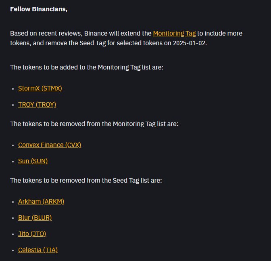Click the bullet point beside Arkham

(x=13, y=202)
